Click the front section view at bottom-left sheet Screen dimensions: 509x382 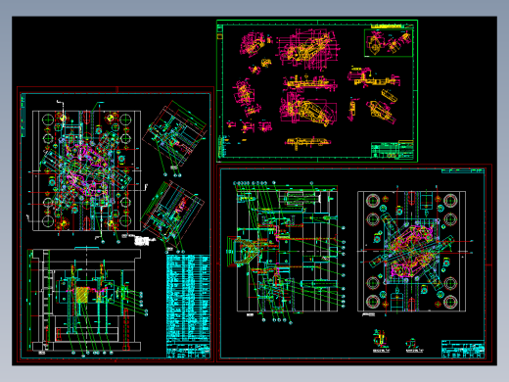click(86, 300)
